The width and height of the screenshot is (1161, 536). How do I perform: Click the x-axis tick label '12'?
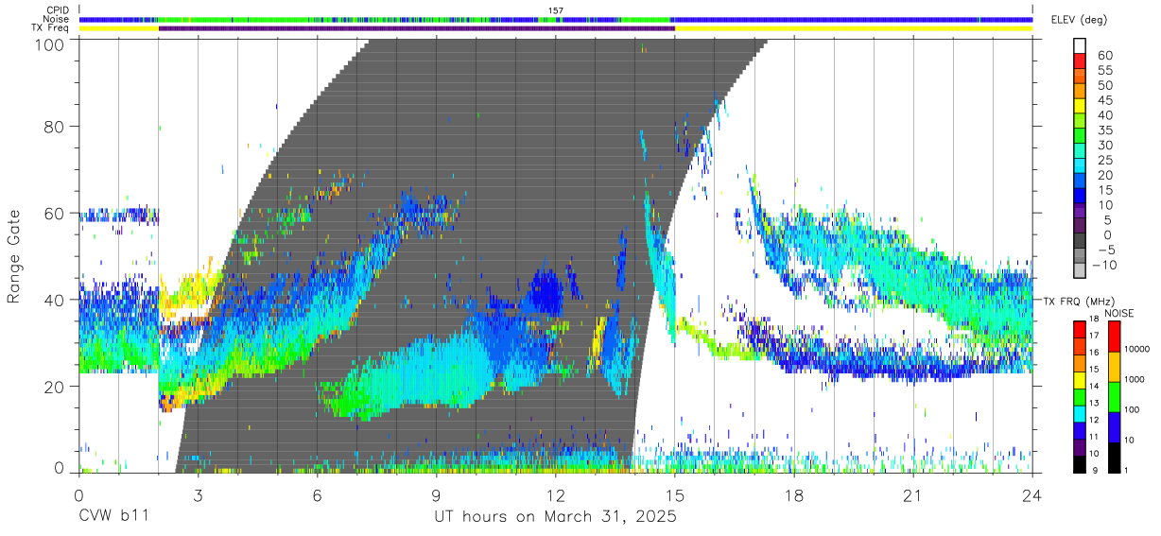click(556, 494)
